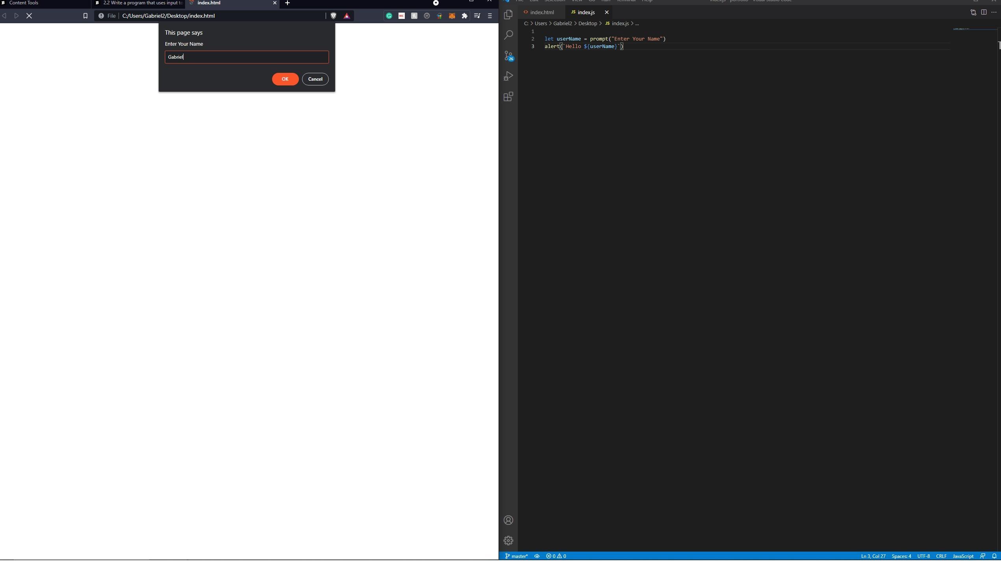Open the Spaces: 4 indentation picker

(901, 556)
